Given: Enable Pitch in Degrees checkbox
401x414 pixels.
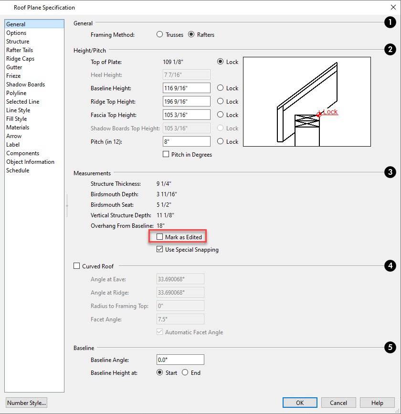Looking at the screenshot, I should pos(166,154).
